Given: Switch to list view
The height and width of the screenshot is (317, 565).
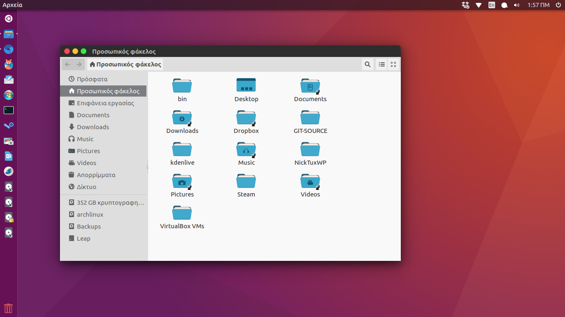Looking at the screenshot, I should (x=382, y=64).
